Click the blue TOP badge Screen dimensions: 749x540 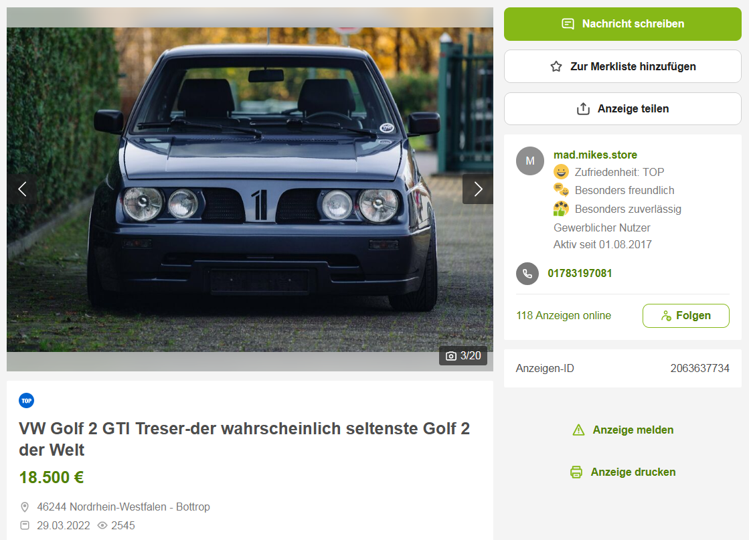(27, 401)
